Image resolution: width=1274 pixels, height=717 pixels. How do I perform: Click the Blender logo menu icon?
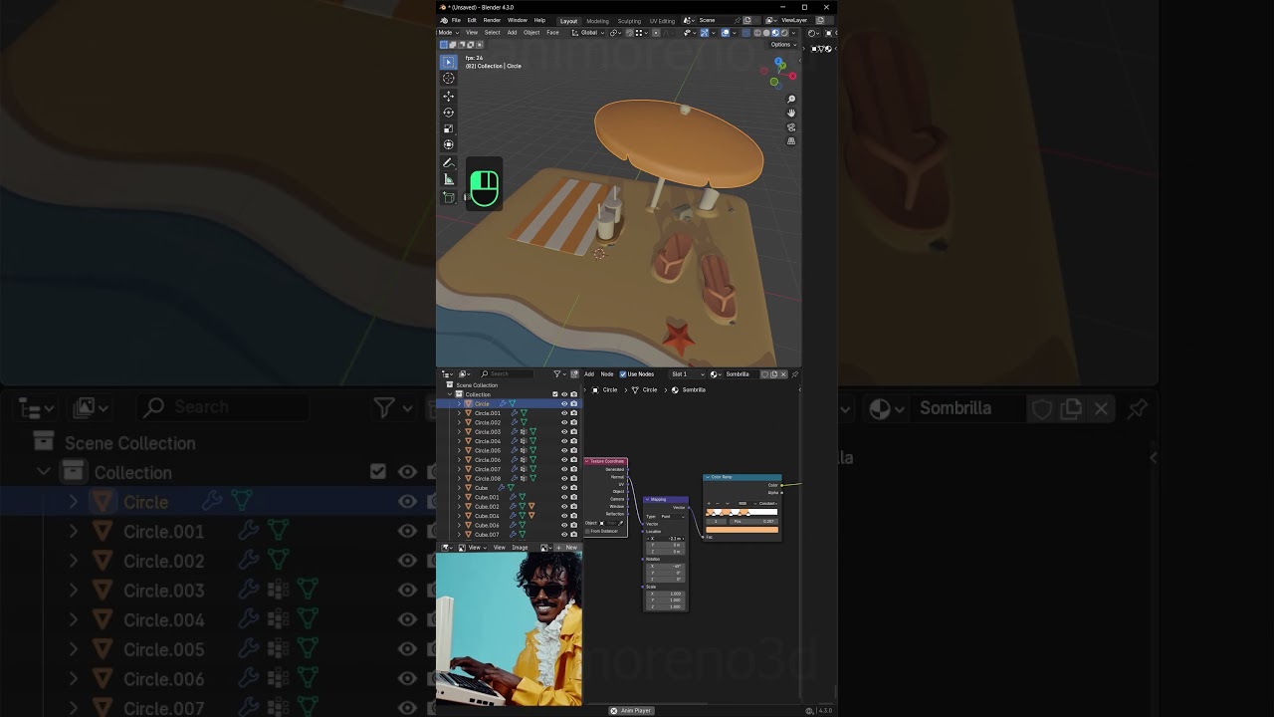point(444,20)
